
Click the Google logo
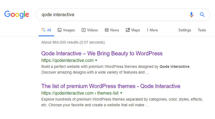pos(17,15)
